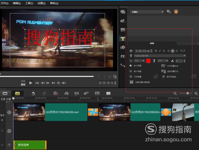Open the auto music icon

(77, 94)
